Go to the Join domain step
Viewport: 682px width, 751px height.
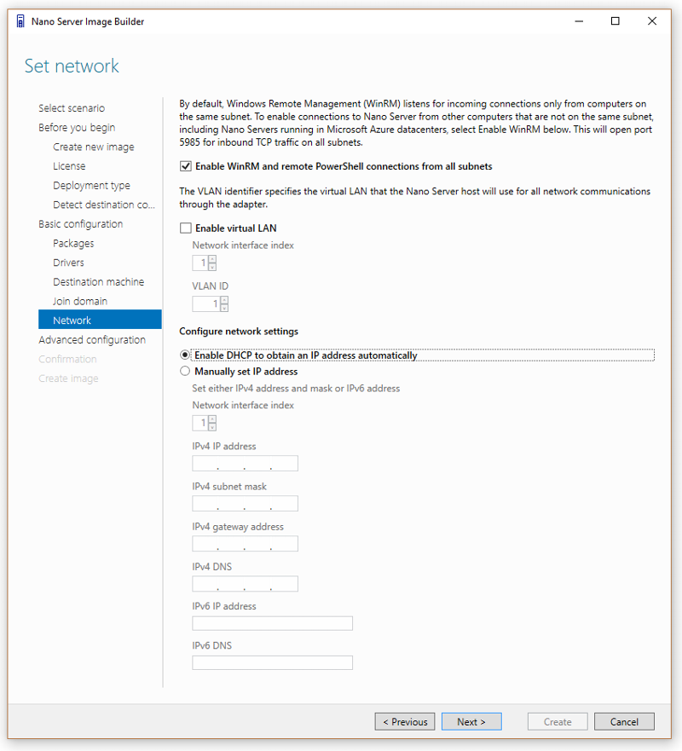[x=80, y=301]
